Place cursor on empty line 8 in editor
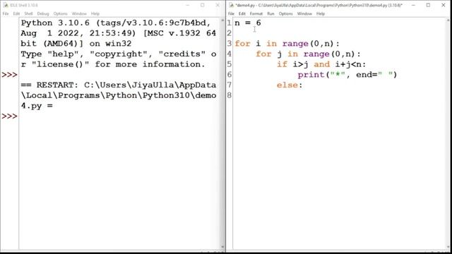The width and height of the screenshot is (452, 254). pos(340,95)
